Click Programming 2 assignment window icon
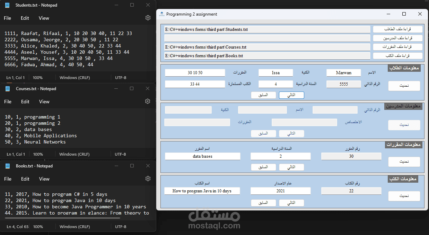The height and width of the screenshot is (235, 429). point(161,14)
